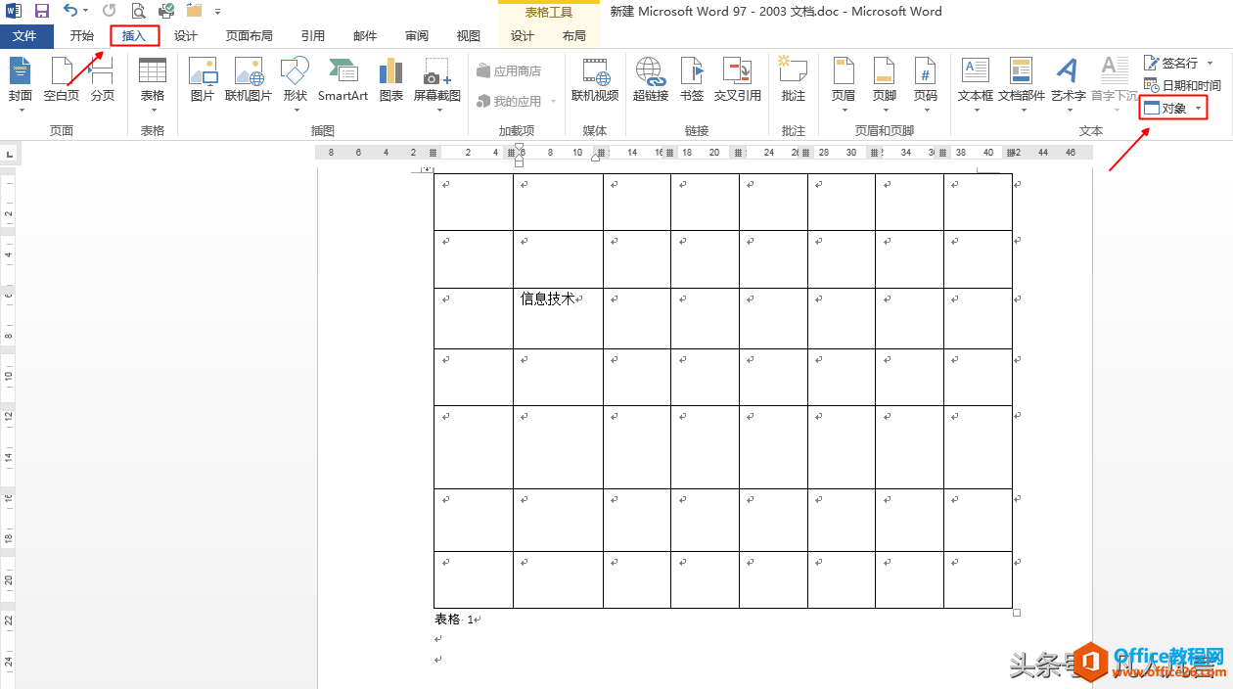Screen dimensions: 1233x689
Task: Click the Redo icon in title bar
Action: [x=109, y=11]
